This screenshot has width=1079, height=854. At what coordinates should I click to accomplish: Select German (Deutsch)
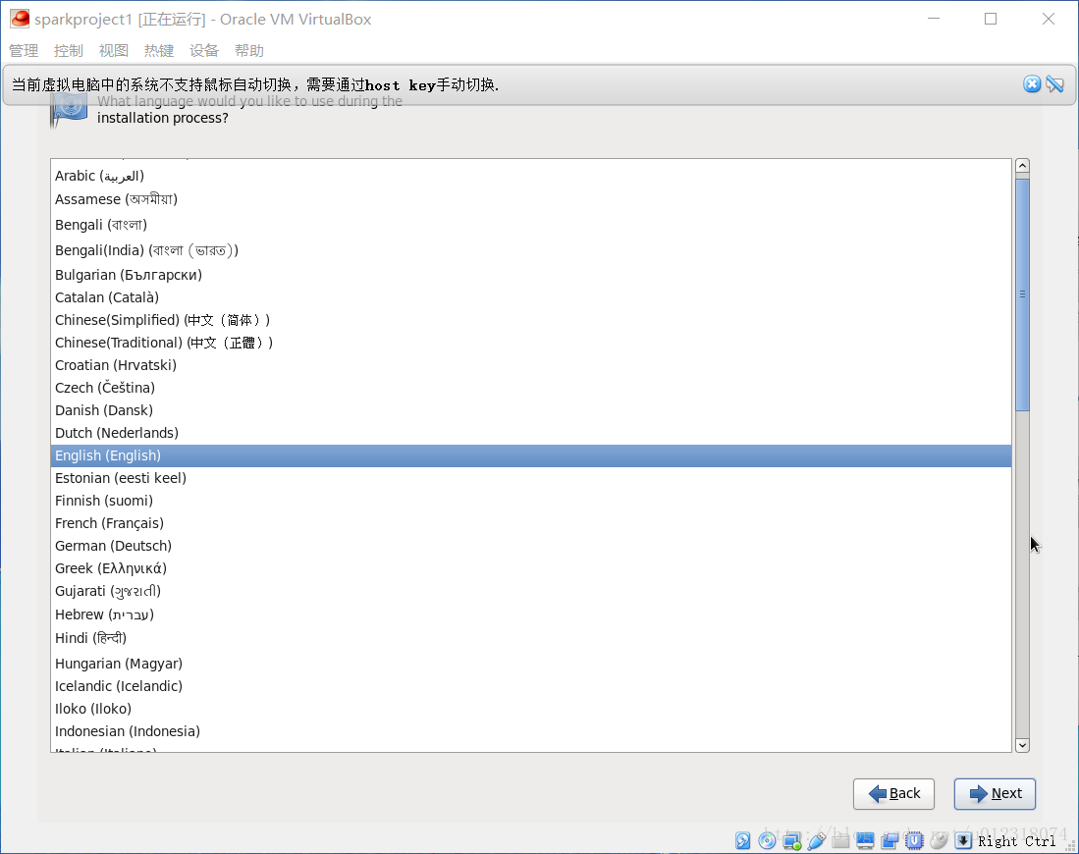[x=530, y=547]
